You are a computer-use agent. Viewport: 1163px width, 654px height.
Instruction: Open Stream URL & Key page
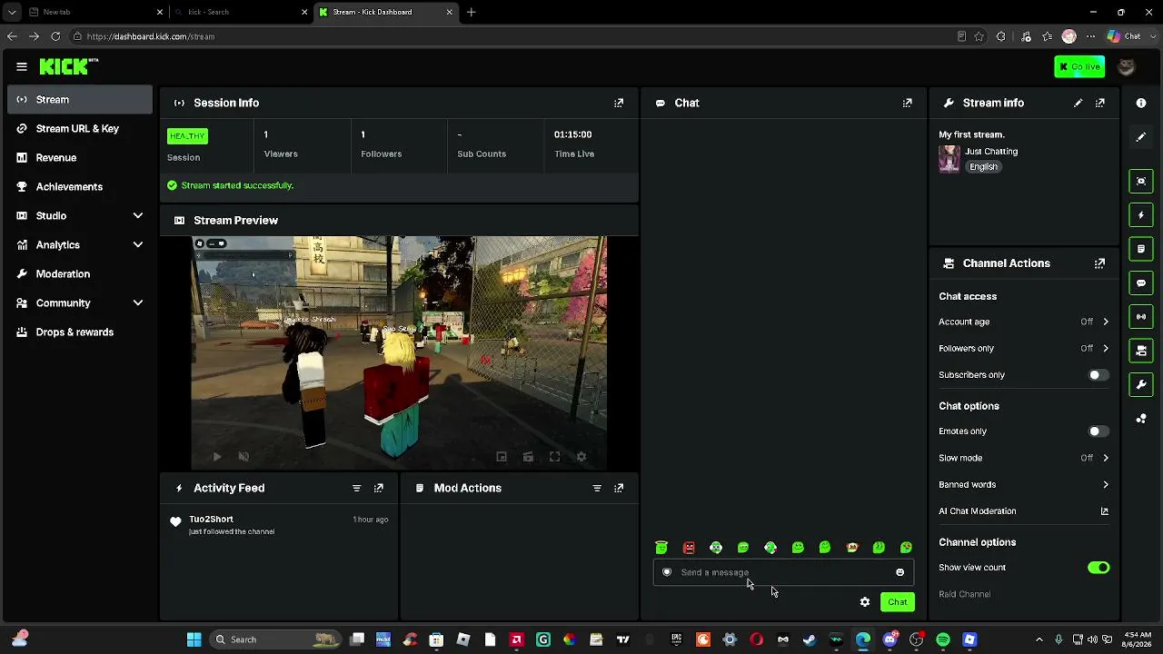[80, 128]
